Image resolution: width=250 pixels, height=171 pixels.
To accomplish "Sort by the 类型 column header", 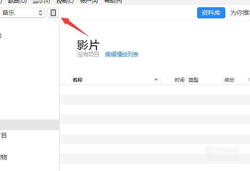I will tap(194, 80).
